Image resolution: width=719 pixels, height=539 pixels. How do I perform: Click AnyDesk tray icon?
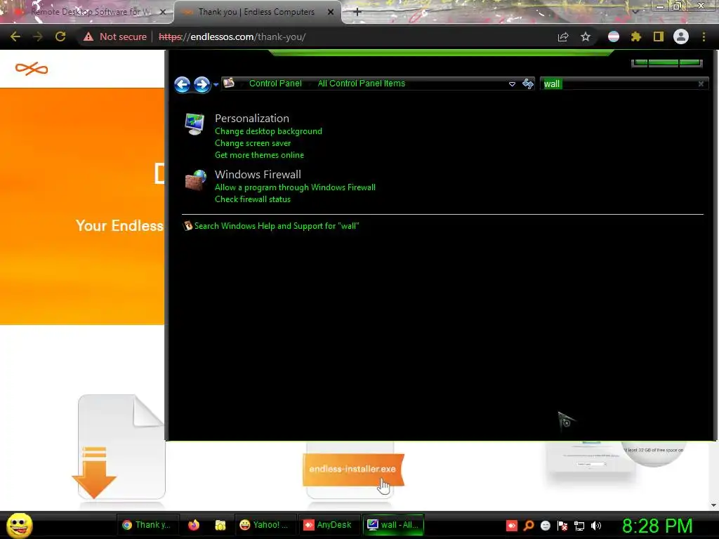[x=512, y=525]
